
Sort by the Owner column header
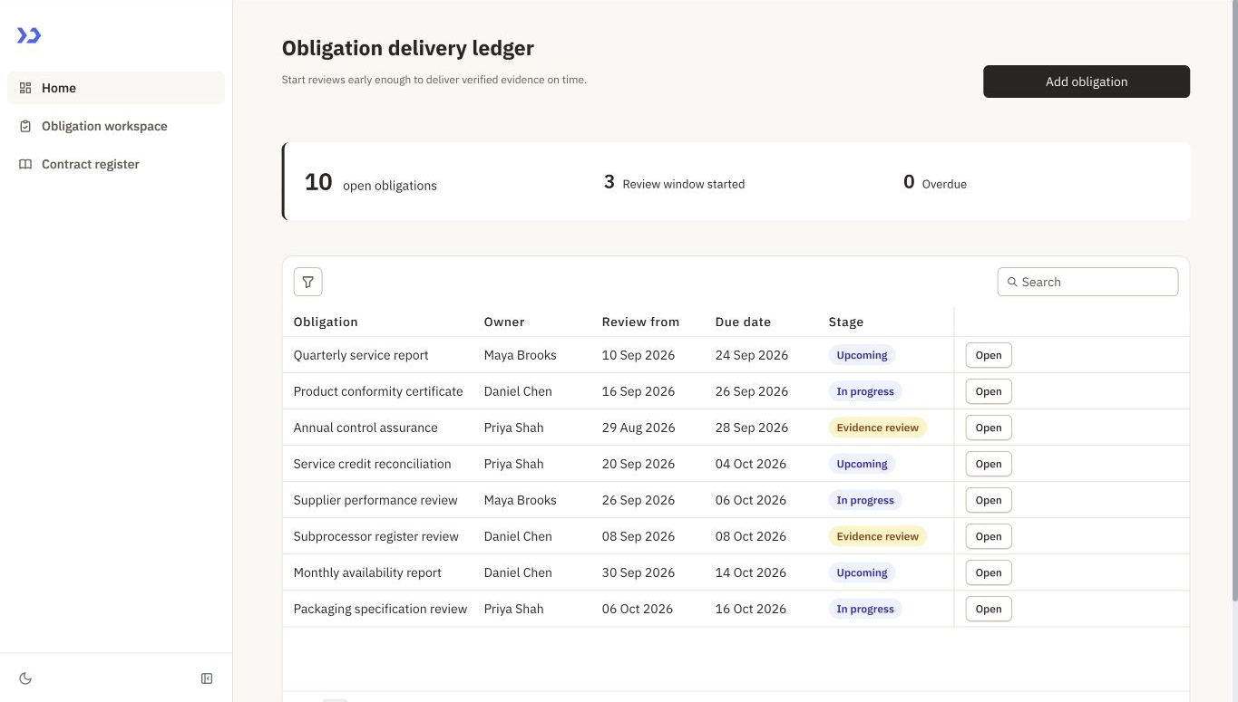[504, 322]
